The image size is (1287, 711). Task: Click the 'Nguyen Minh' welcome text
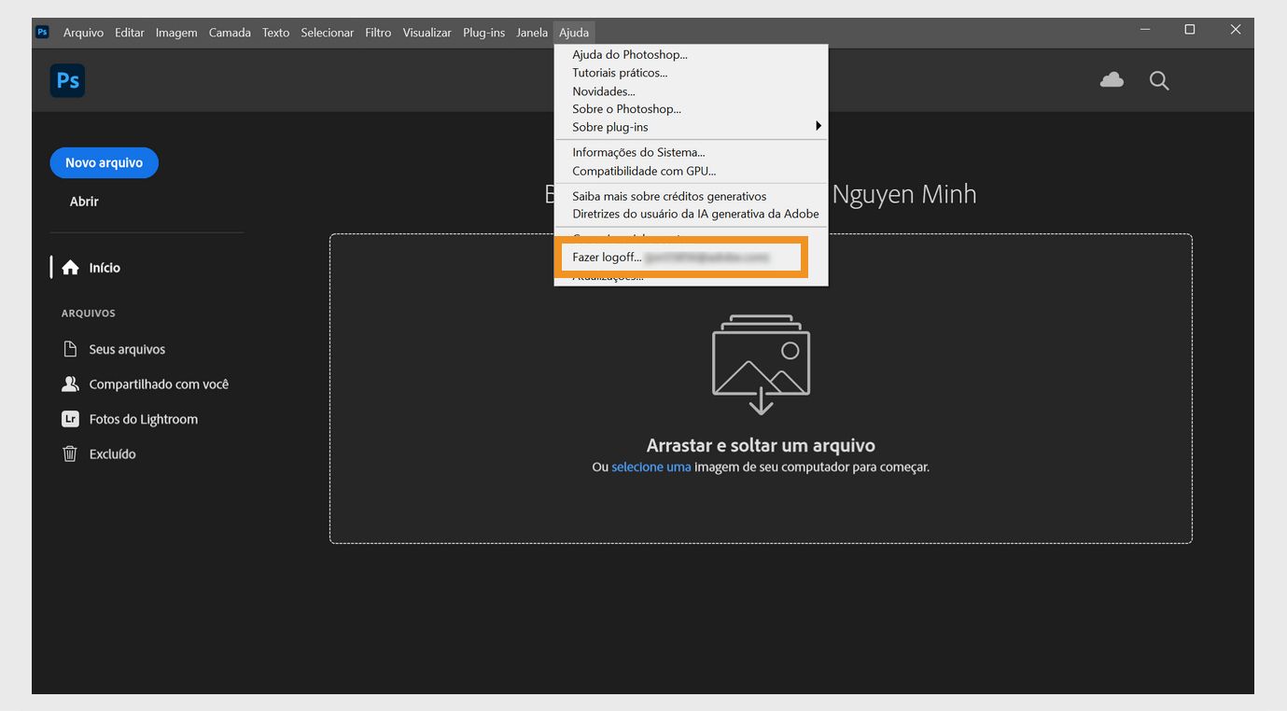pos(904,194)
